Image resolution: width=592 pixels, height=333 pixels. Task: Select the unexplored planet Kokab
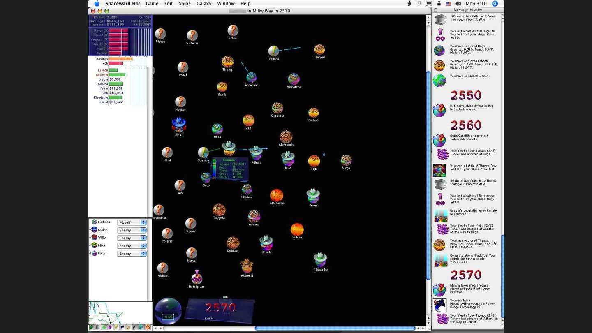[233, 30]
